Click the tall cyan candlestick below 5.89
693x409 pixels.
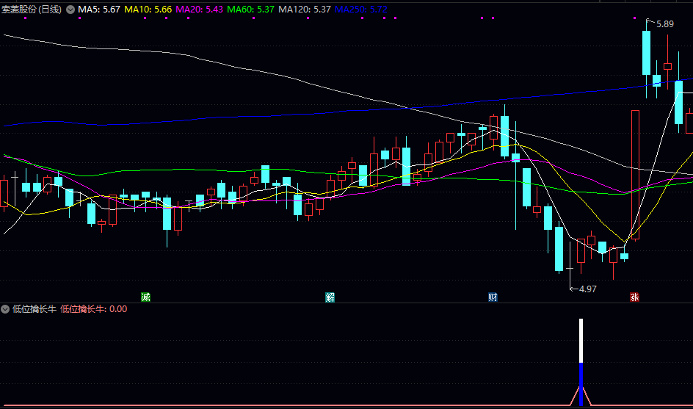click(646, 53)
